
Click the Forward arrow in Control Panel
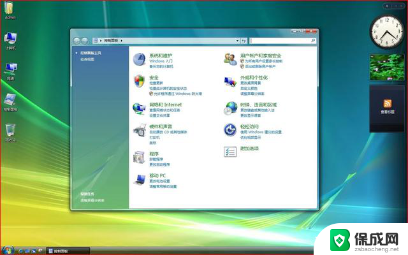(x=85, y=41)
